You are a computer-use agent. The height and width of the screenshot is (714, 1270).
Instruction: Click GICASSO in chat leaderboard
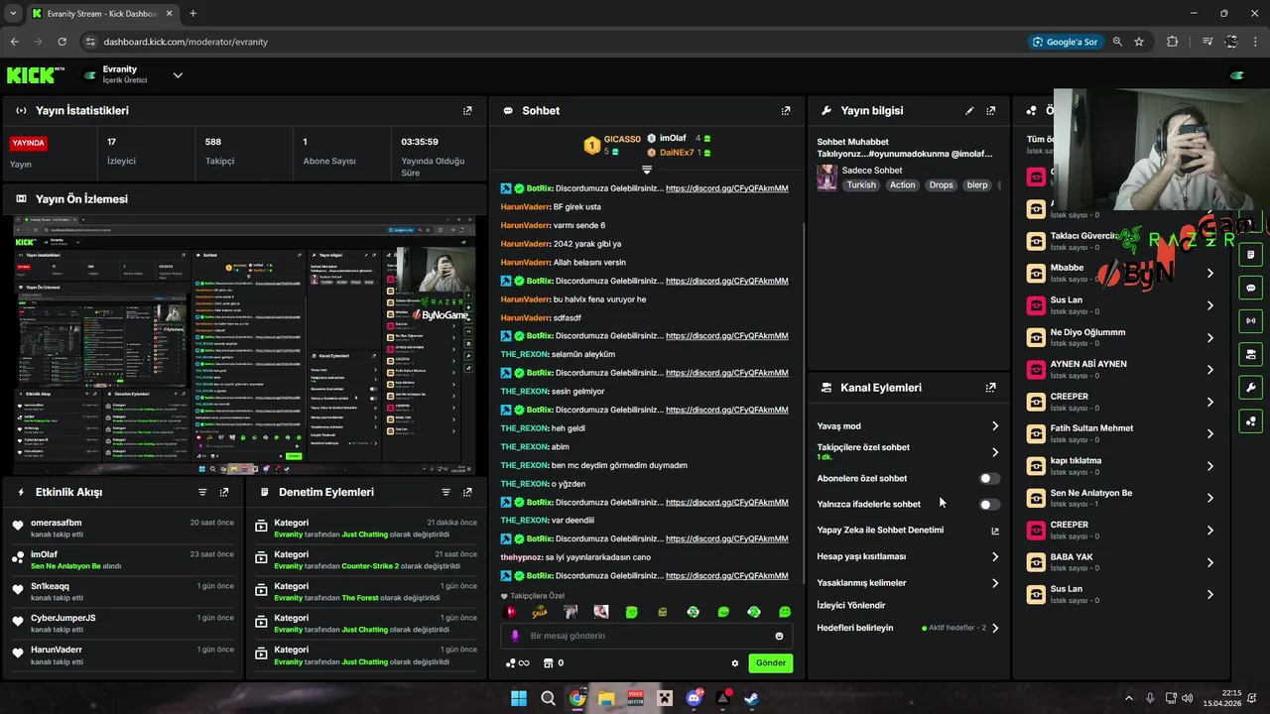tap(622, 140)
